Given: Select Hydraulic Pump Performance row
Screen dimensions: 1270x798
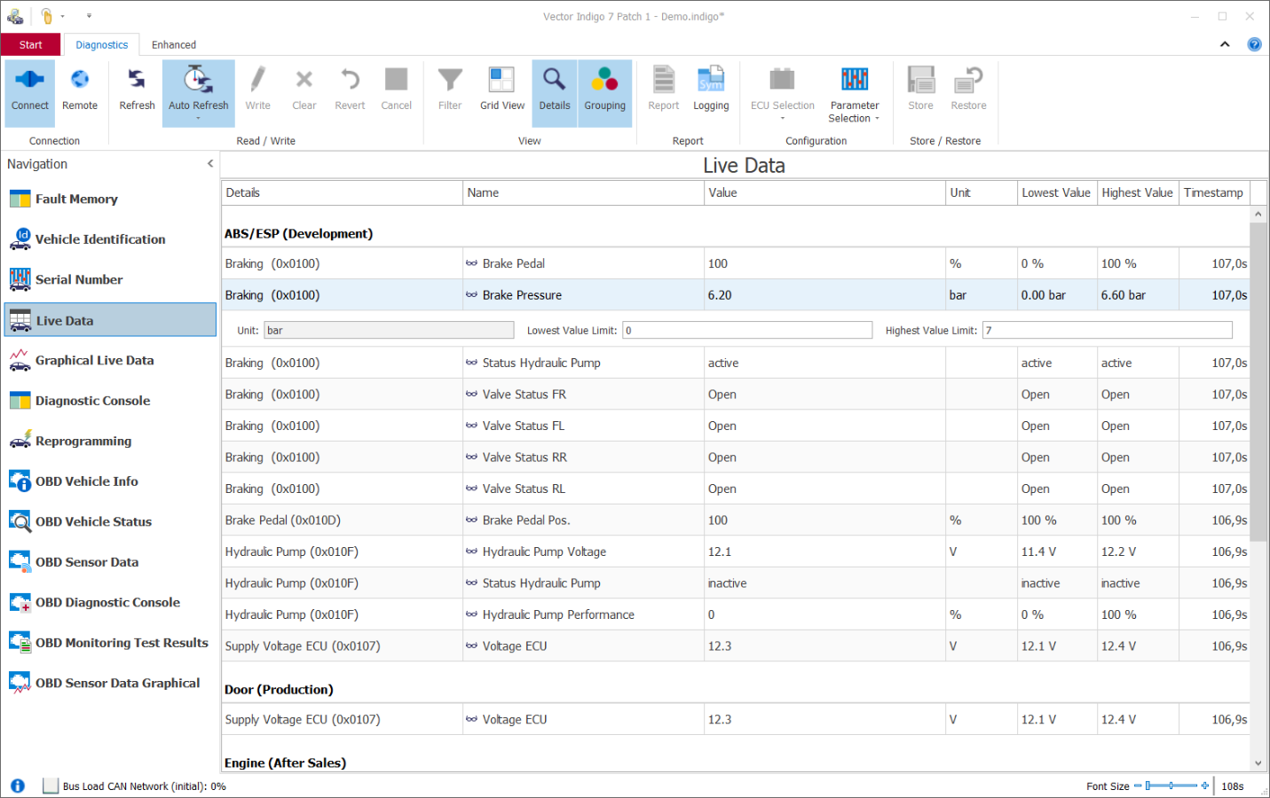Looking at the screenshot, I should (x=735, y=614).
